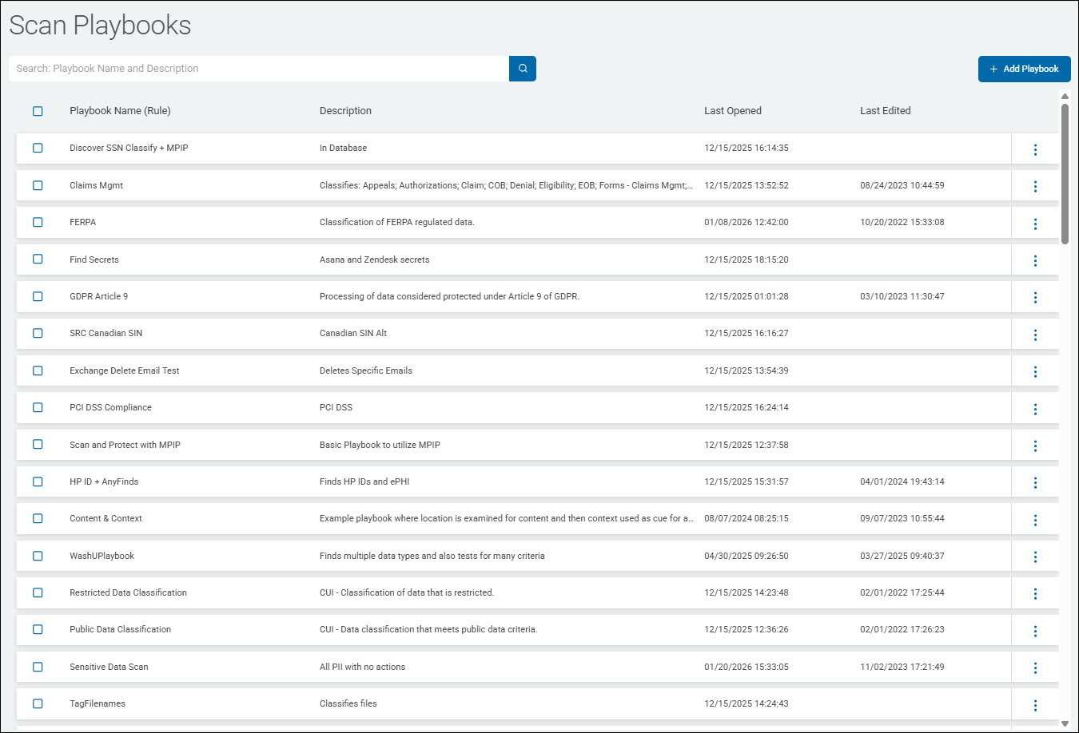
Task: Open three-dot menu for FERPA playbook
Action: (x=1035, y=224)
